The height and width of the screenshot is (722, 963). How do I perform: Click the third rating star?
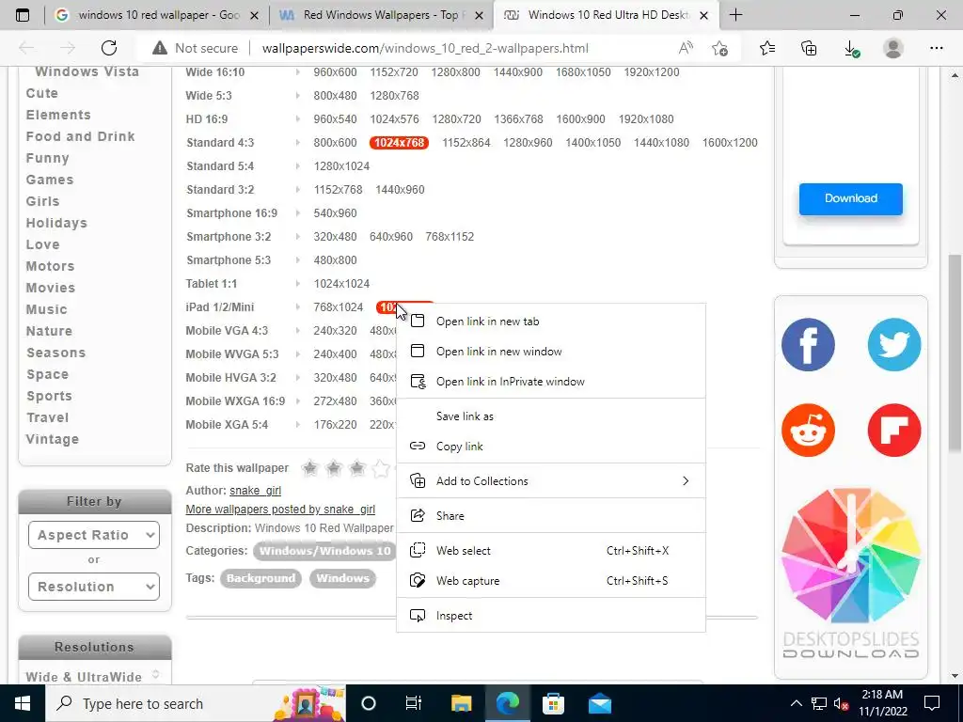(356, 468)
